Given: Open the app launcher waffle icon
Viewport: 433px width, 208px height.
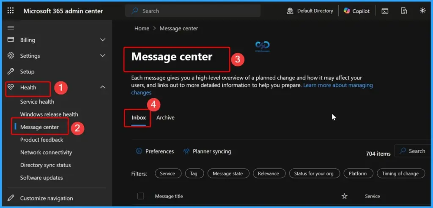Looking at the screenshot, I should click(x=11, y=11).
